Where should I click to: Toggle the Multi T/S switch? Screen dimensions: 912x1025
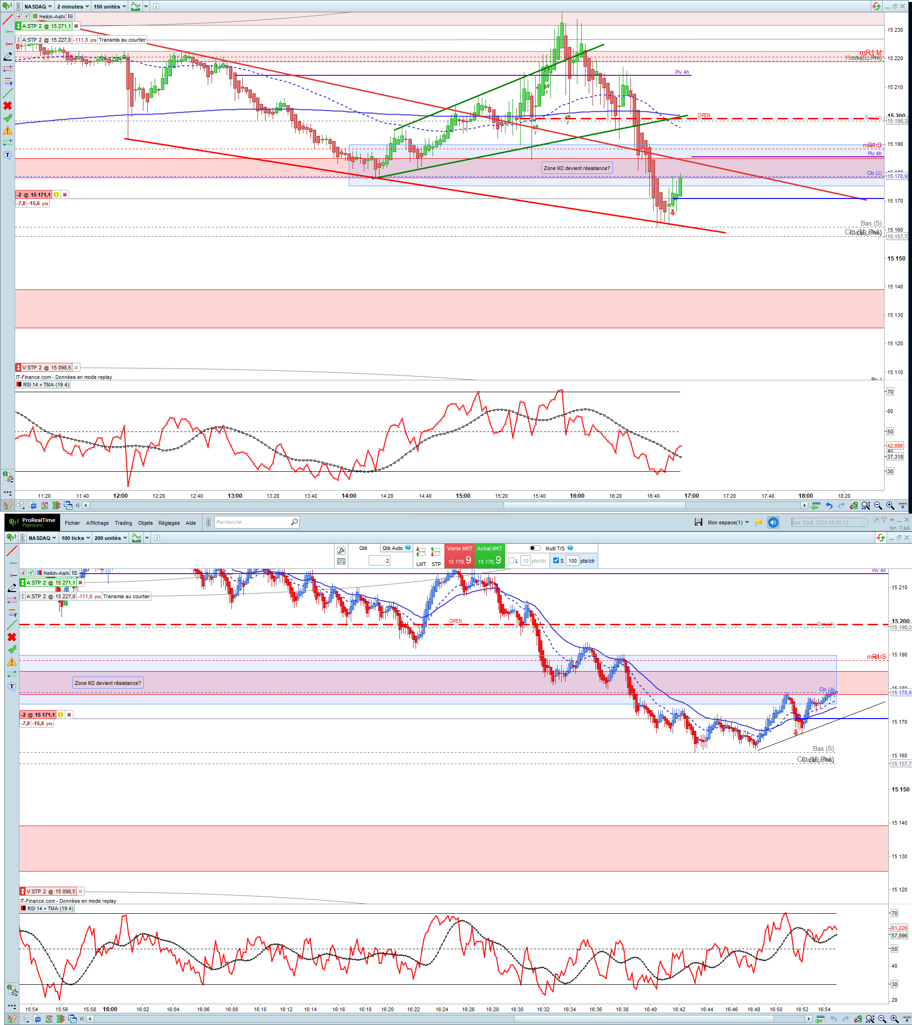[x=535, y=548]
